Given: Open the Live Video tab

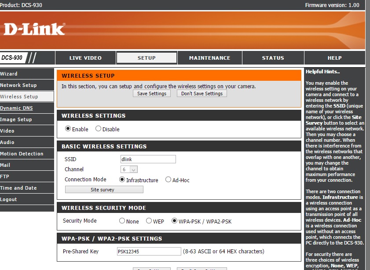Looking at the screenshot, I should (x=85, y=58).
